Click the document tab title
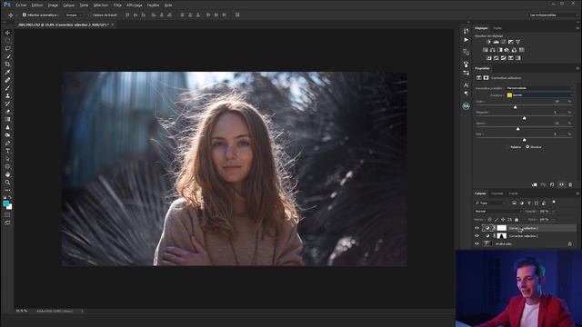 coord(63,25)
